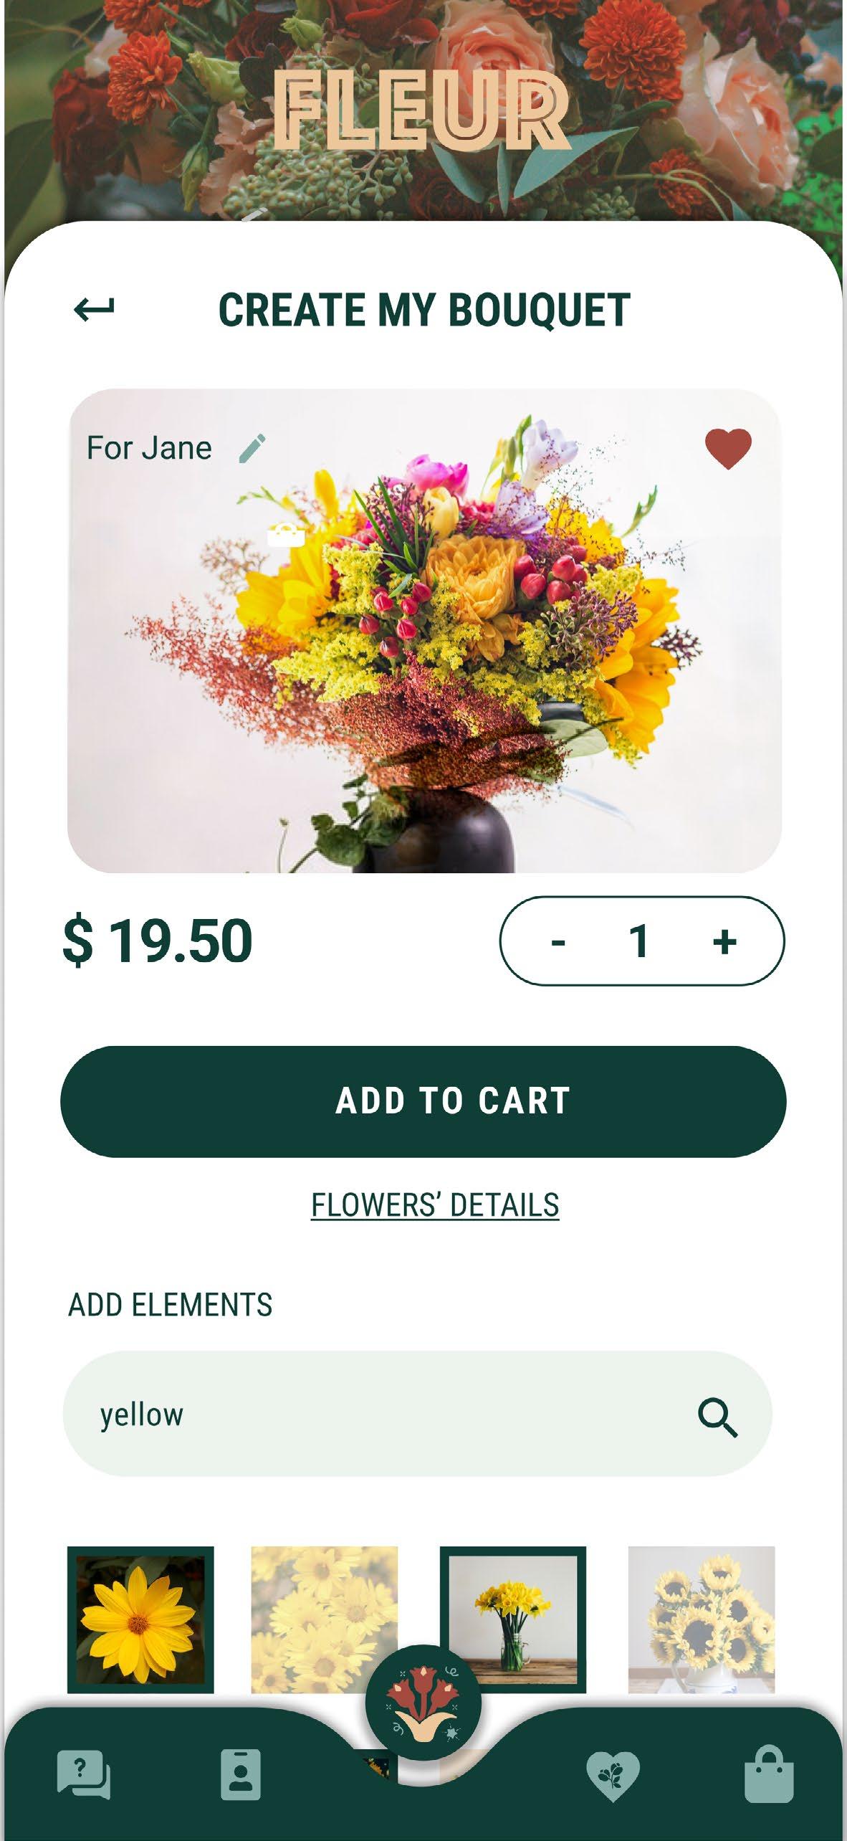Select the sunflowers in jug thumbnail
847x1841 pixels.
point(702,1619)
